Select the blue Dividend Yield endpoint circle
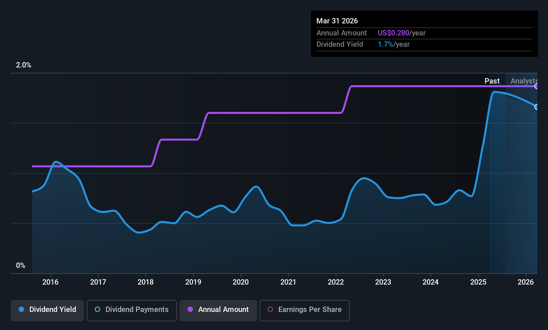Screen dimensions: 548x330 537,107
